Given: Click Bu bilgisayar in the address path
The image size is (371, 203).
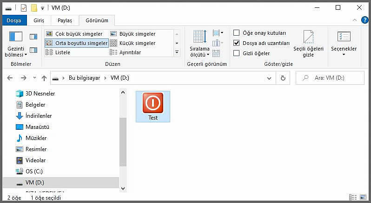Looking at the screenshot, I should 84,78.
